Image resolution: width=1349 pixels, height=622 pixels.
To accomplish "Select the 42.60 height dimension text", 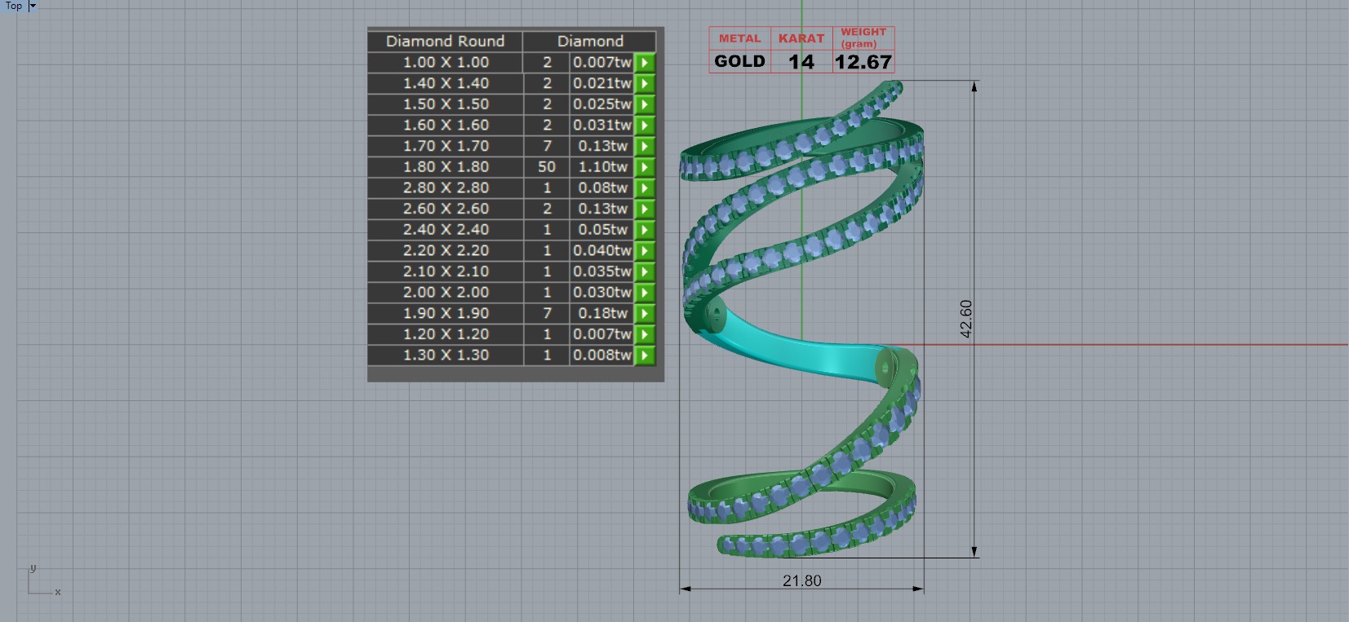I will coord(966,319).
